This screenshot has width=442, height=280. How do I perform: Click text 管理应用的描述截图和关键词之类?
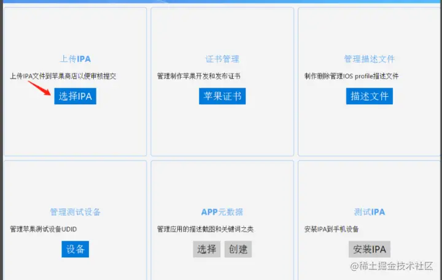[205, 229]
